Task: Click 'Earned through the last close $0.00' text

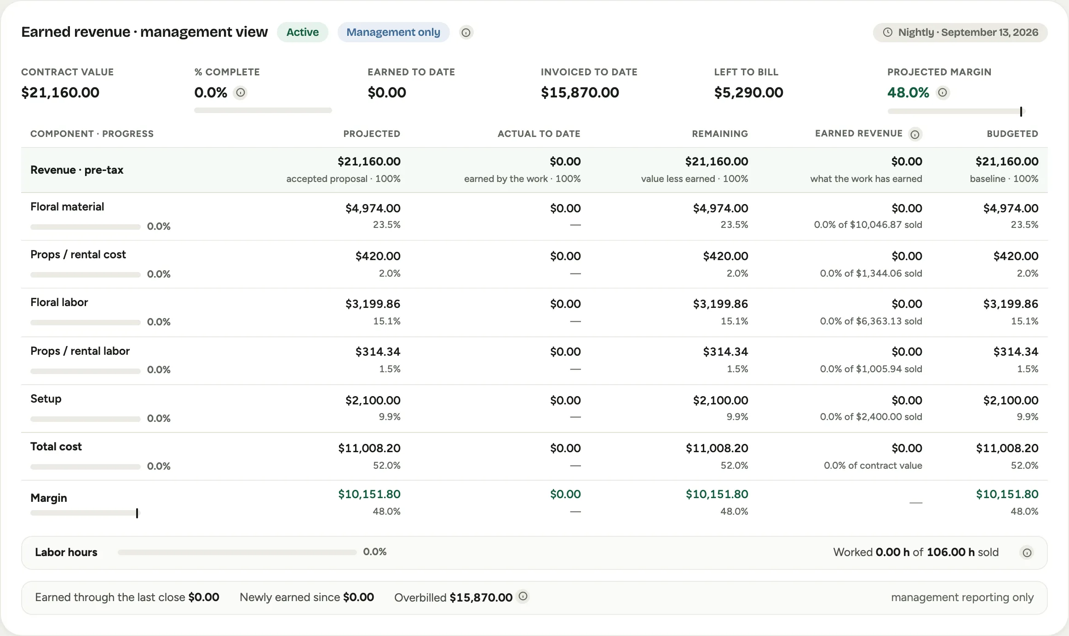Action: tap(127, 597)
